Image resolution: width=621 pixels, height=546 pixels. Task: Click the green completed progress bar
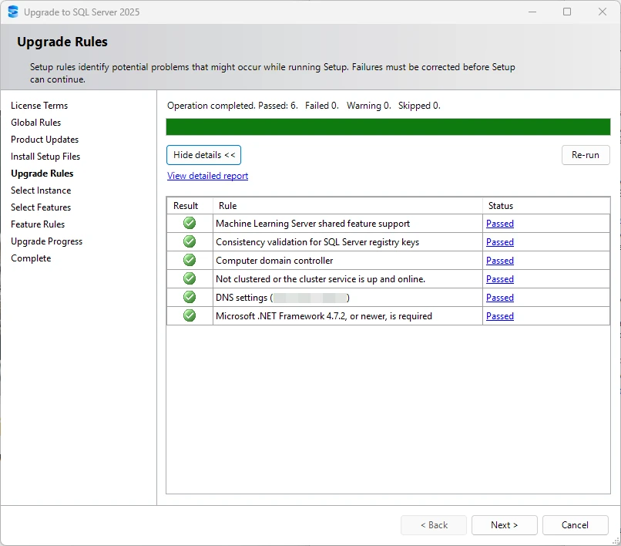[388, 127]
